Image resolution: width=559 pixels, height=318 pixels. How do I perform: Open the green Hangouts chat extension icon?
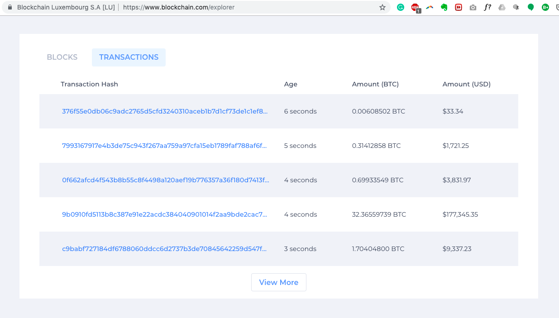531,7
